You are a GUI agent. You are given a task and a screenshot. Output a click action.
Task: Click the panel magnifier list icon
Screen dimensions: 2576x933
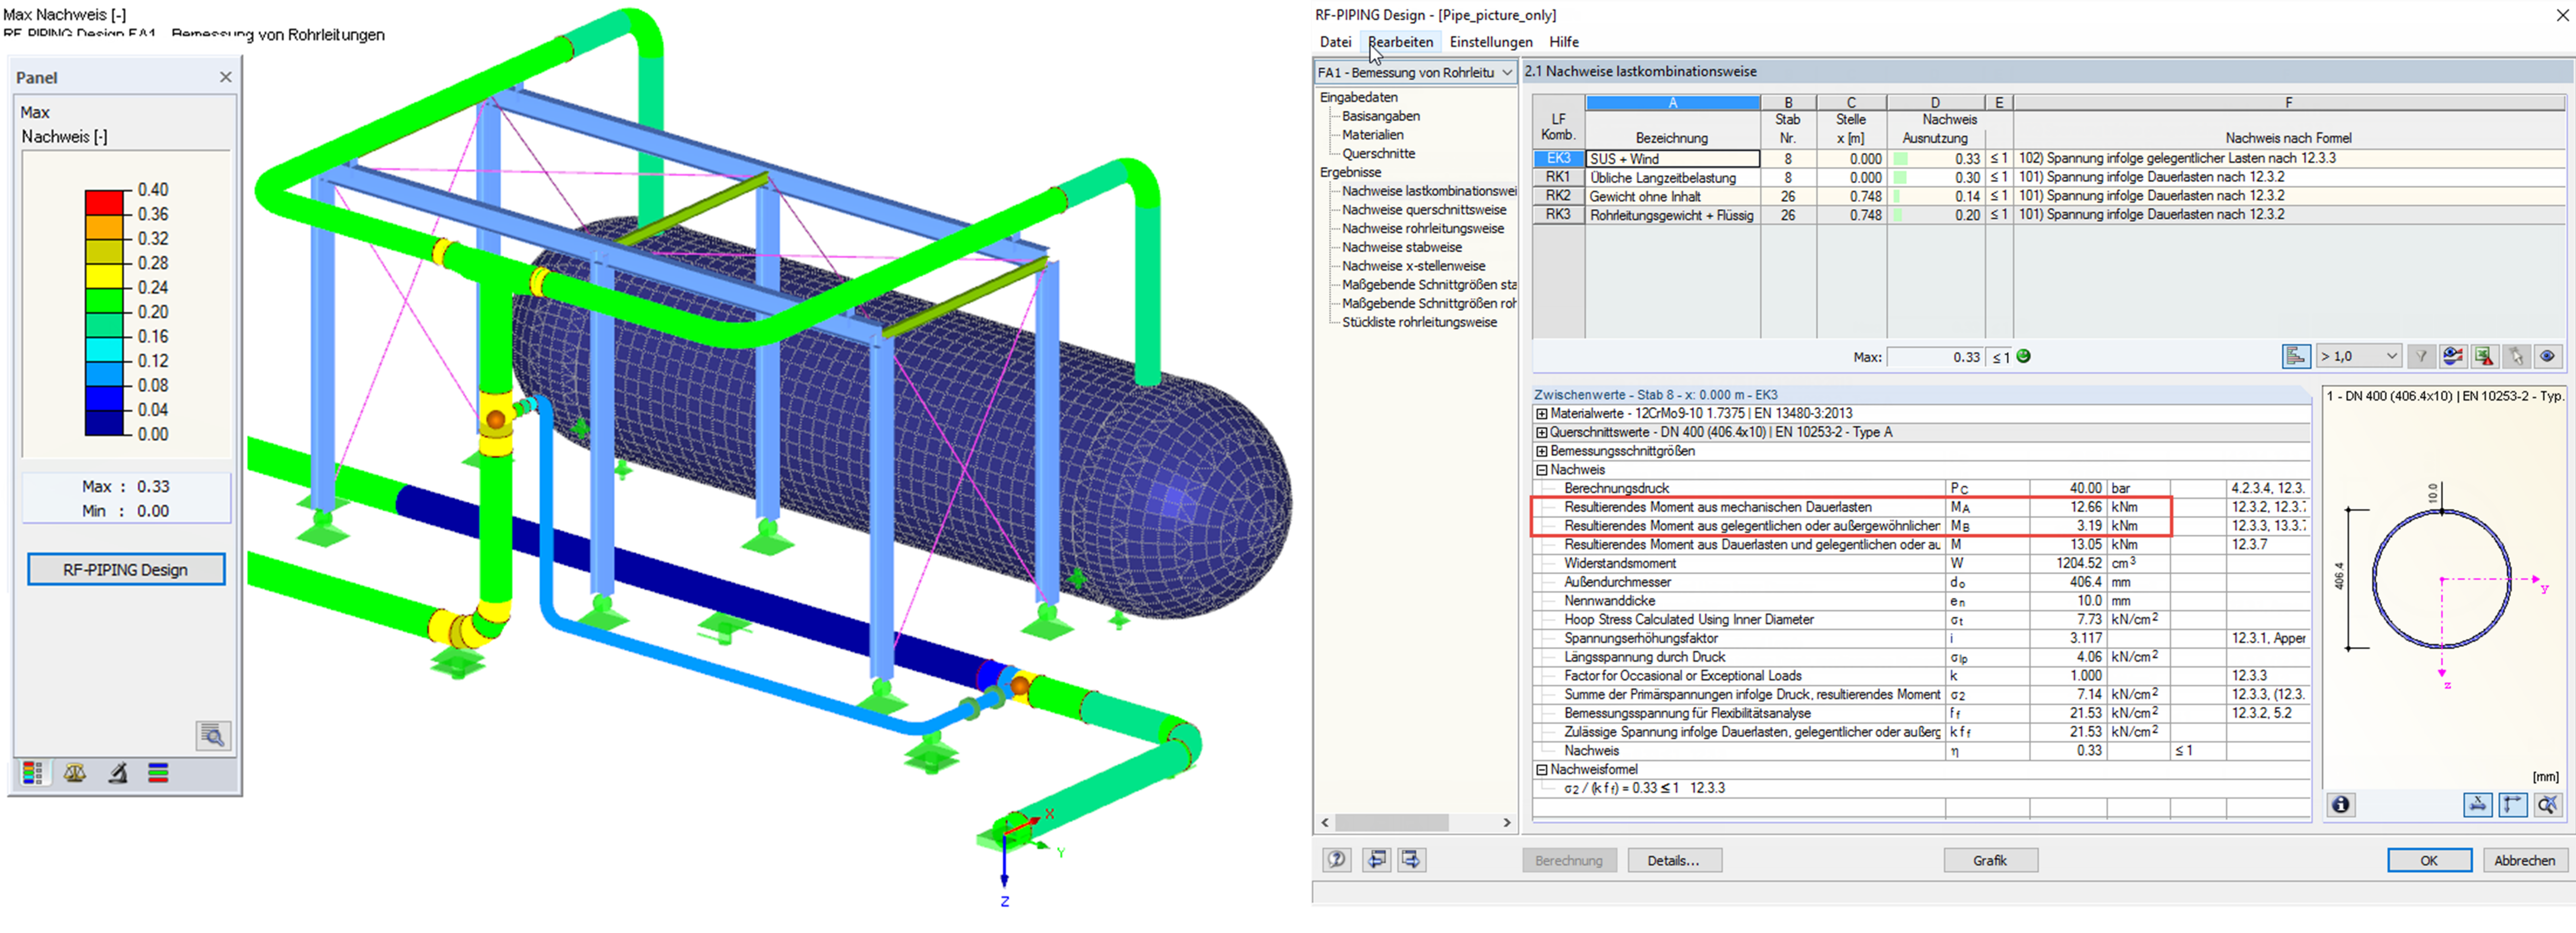213,736
